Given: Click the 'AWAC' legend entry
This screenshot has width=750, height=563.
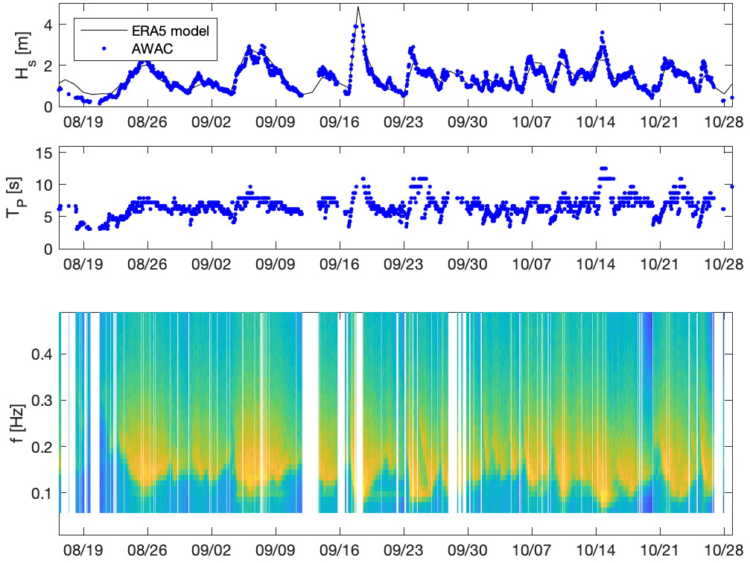Looking at the screenshot, I should (x=152, y=49).
